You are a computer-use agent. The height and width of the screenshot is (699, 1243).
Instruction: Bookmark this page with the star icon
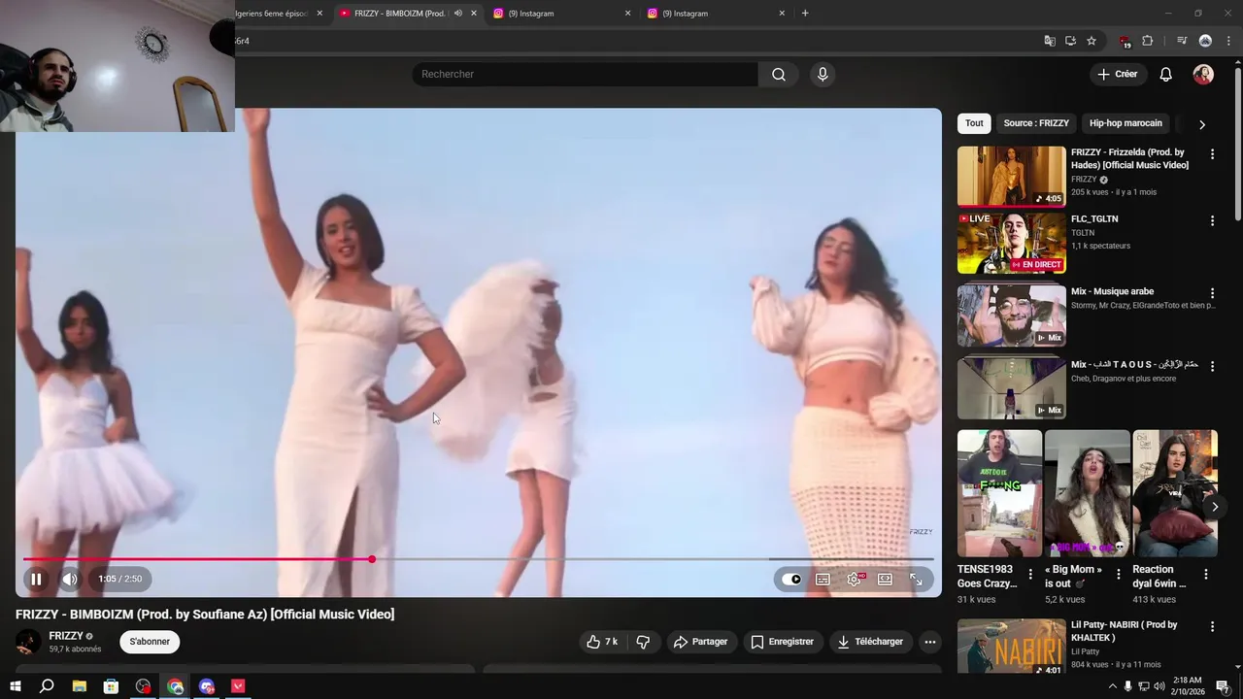1092,41
